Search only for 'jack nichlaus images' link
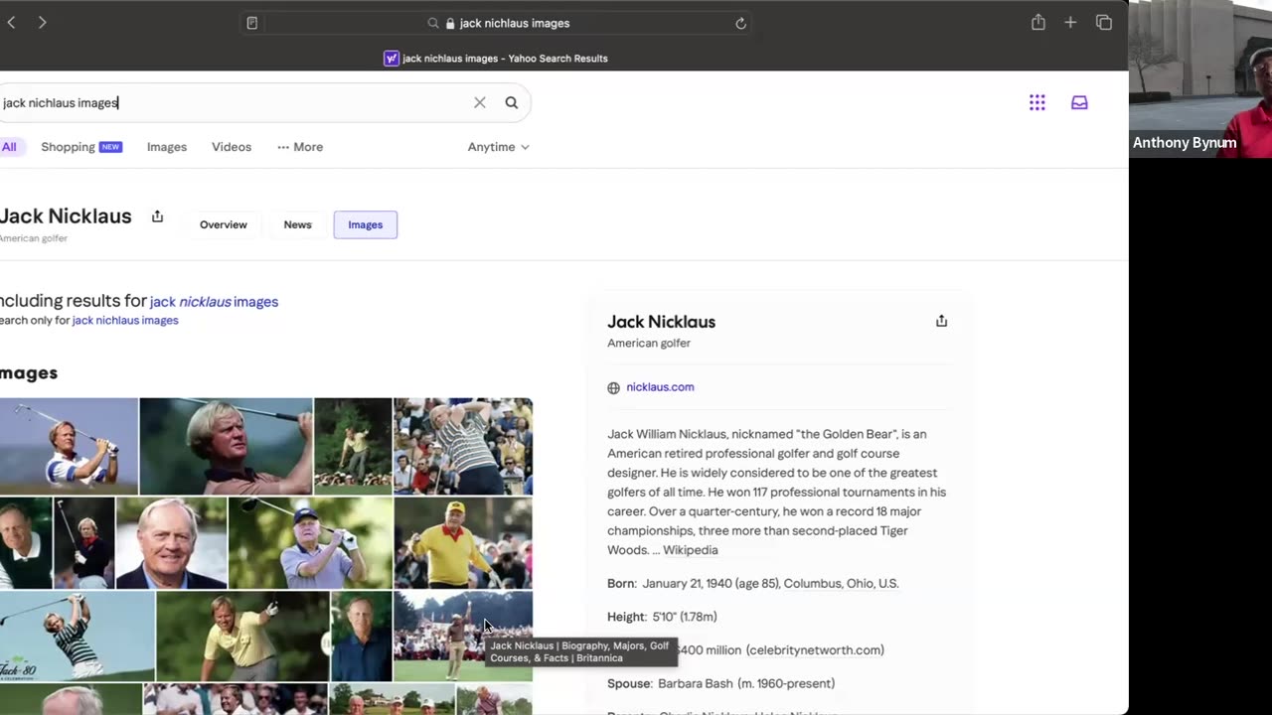 tap(125, 321)
